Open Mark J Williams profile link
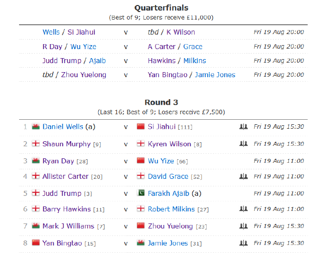326x253 pixels. click(68, 226)
